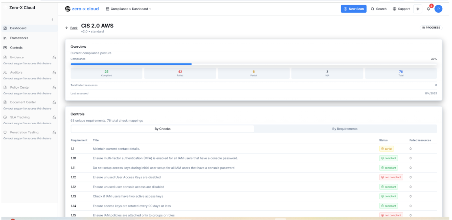The width and height of the screenshot is (452, 220).
Task: Click the compliance progress bar
Action: (x=254, y=64)
